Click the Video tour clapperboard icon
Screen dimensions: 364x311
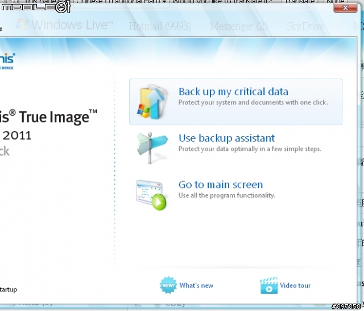269,285
